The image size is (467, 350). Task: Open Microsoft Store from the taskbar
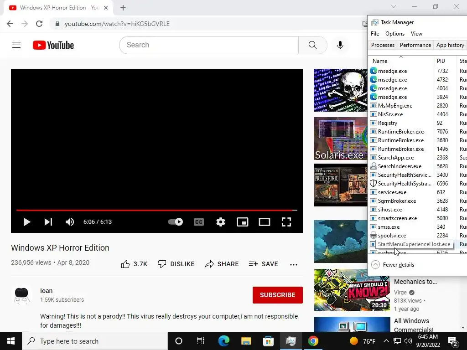tap(268, 341)
